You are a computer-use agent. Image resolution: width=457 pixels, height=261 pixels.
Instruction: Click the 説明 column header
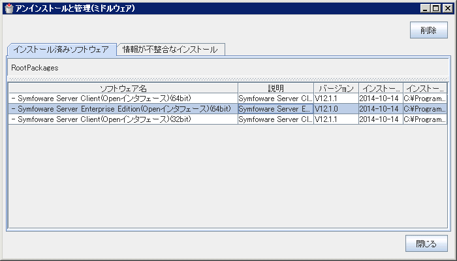point(276,88)
